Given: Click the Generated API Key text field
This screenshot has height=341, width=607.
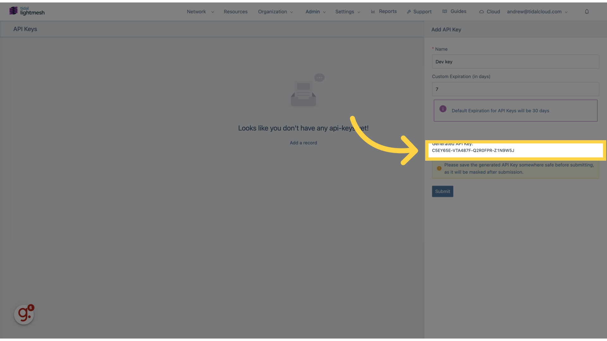Looking at the screenshot, I should [x=516, y=151].
